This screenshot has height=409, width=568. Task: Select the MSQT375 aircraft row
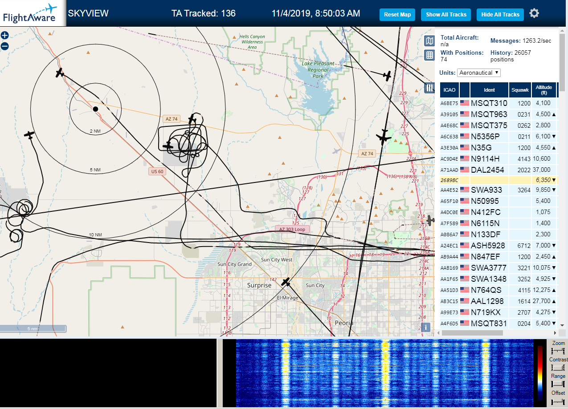click(499, 125)
